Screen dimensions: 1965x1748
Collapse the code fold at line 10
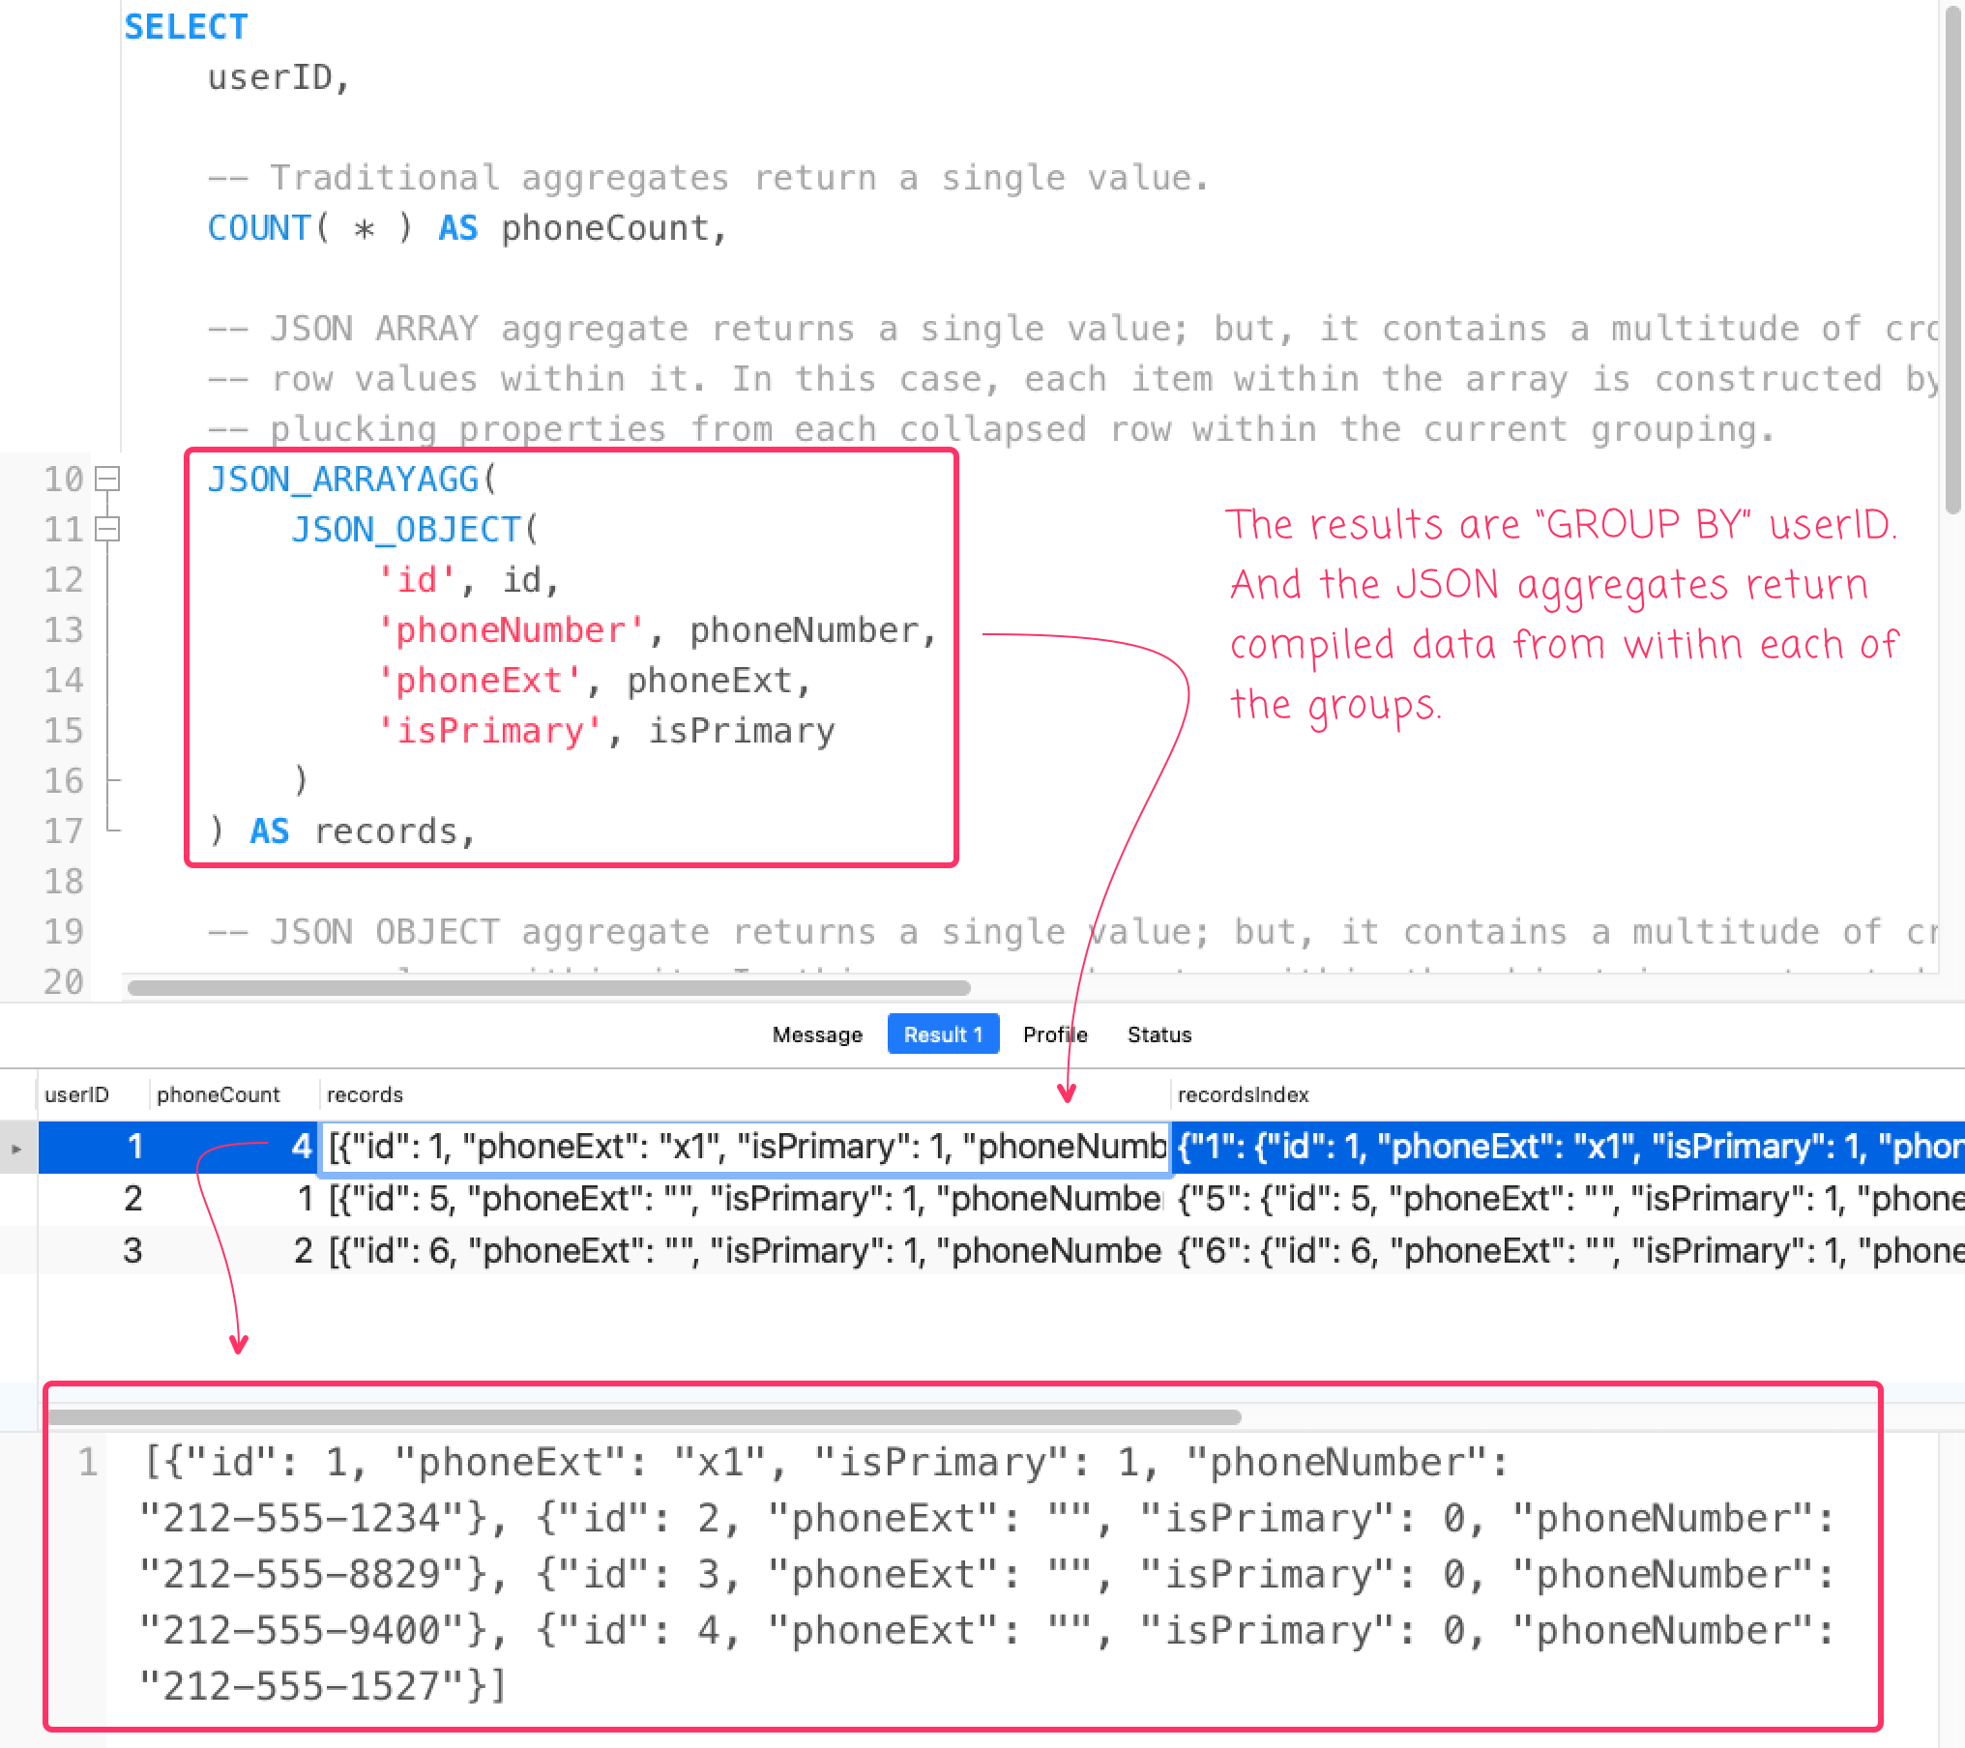tap(106, 480)
